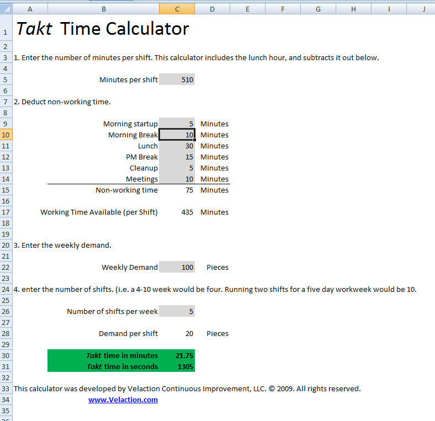Select column A header

tap(30, 9)
